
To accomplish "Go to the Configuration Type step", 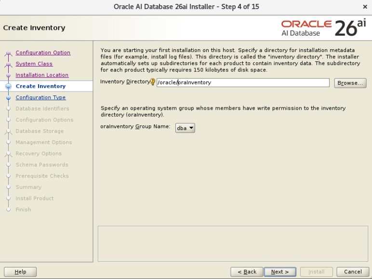I will (40, 97).
